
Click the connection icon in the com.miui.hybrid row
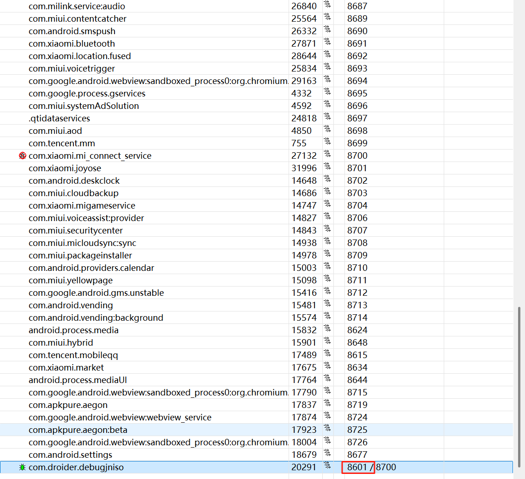(327, 341)
